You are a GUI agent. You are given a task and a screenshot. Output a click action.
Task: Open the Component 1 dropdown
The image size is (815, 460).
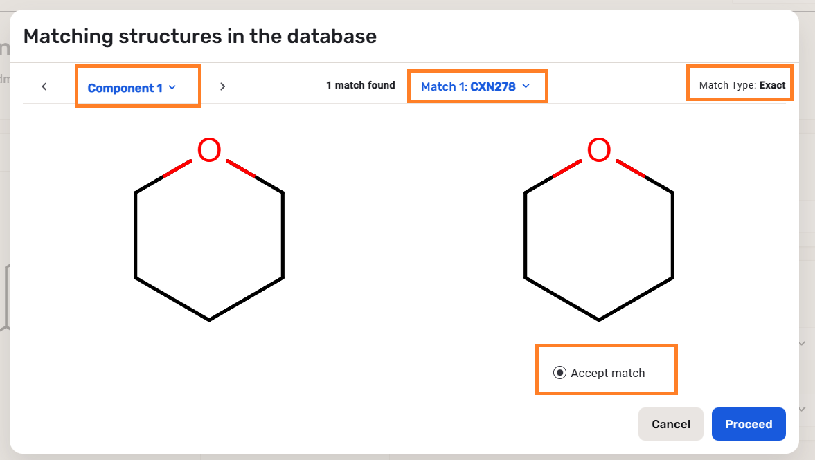pos(125,88)
